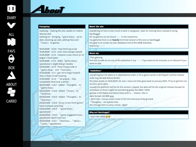
Task: Click the 'About the site' panel header
Action: (x=138, y=26)
